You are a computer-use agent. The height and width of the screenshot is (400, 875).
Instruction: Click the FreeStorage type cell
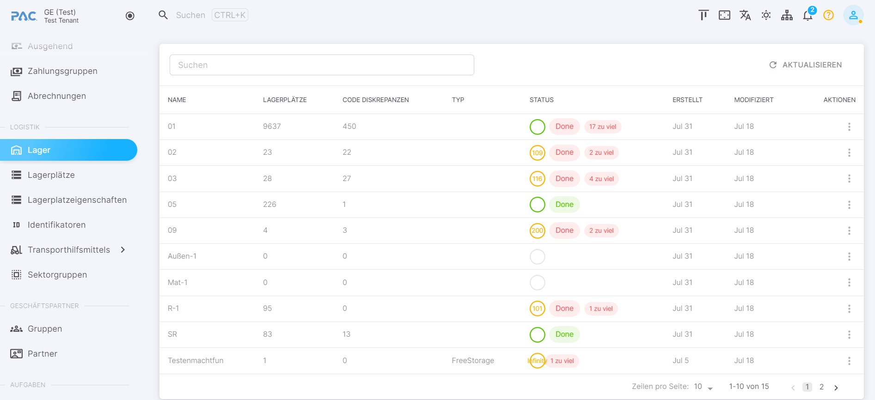(473, 361)
